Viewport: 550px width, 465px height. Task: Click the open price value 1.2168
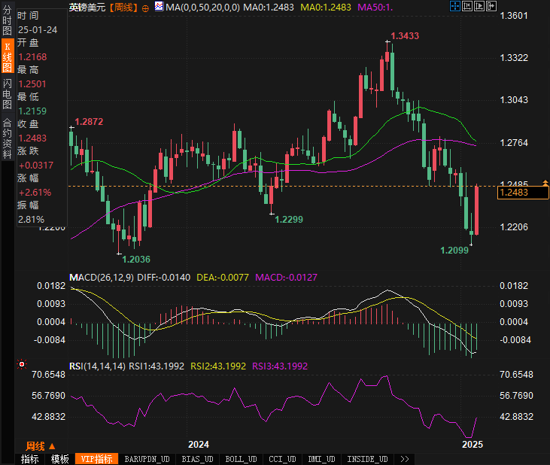click(32, 57)
